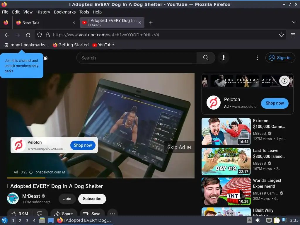Switch to workspace 4
300x225 pixels.
[x=34, y=221]
